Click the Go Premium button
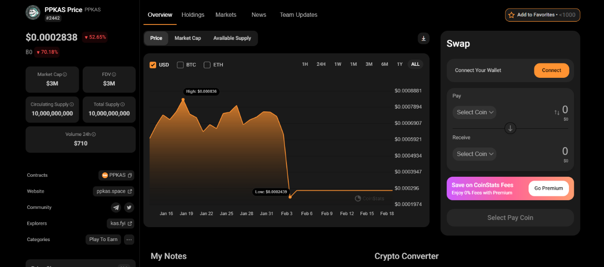Screen dimensions: 604x267 click(x=549, y=188)
